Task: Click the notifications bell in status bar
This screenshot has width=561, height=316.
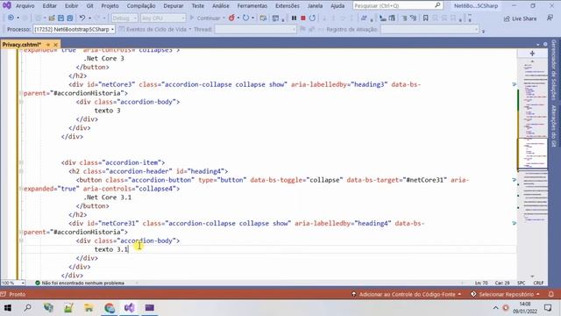Action: click(551, 294)
